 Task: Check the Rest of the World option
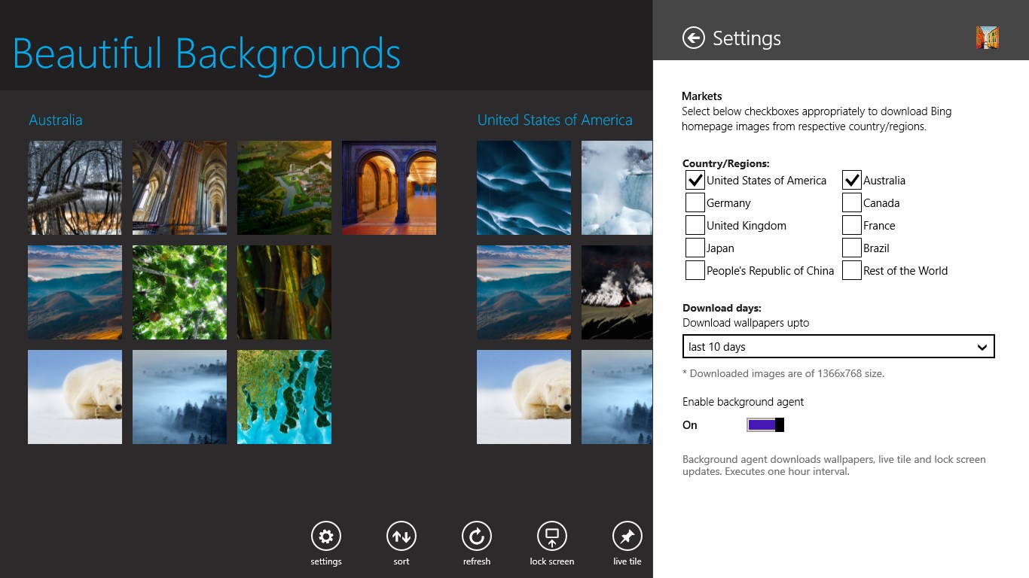[851, 270]
